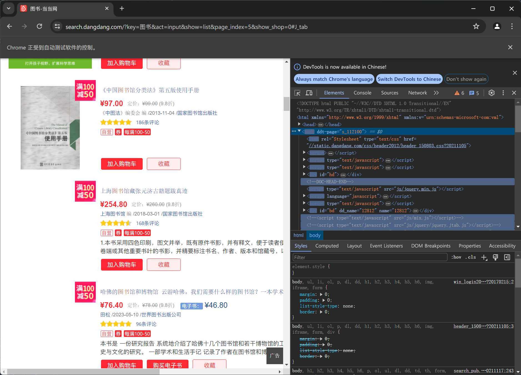Close the 图书-当当网 tab
This screenshot has width=521, height=375.
click(107, 9)
